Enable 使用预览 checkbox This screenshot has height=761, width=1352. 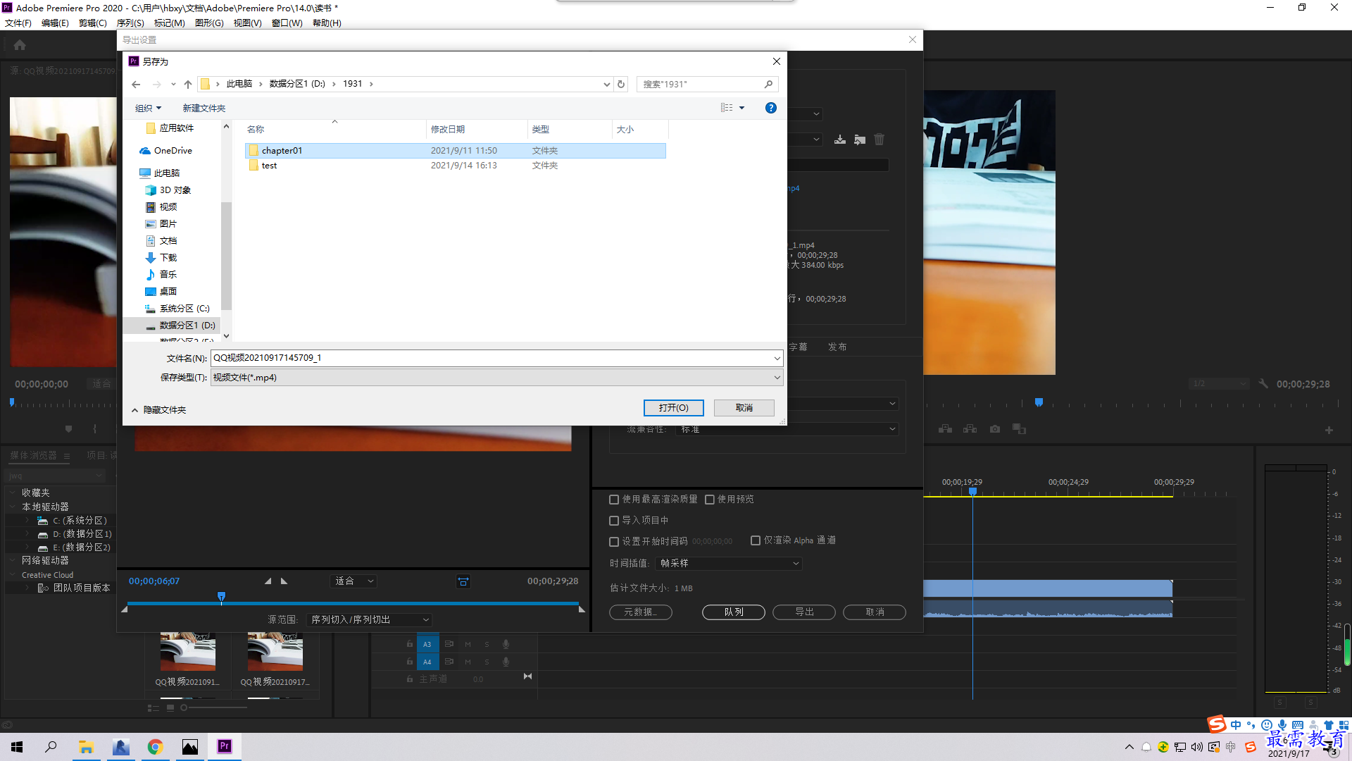coord(710,500)
